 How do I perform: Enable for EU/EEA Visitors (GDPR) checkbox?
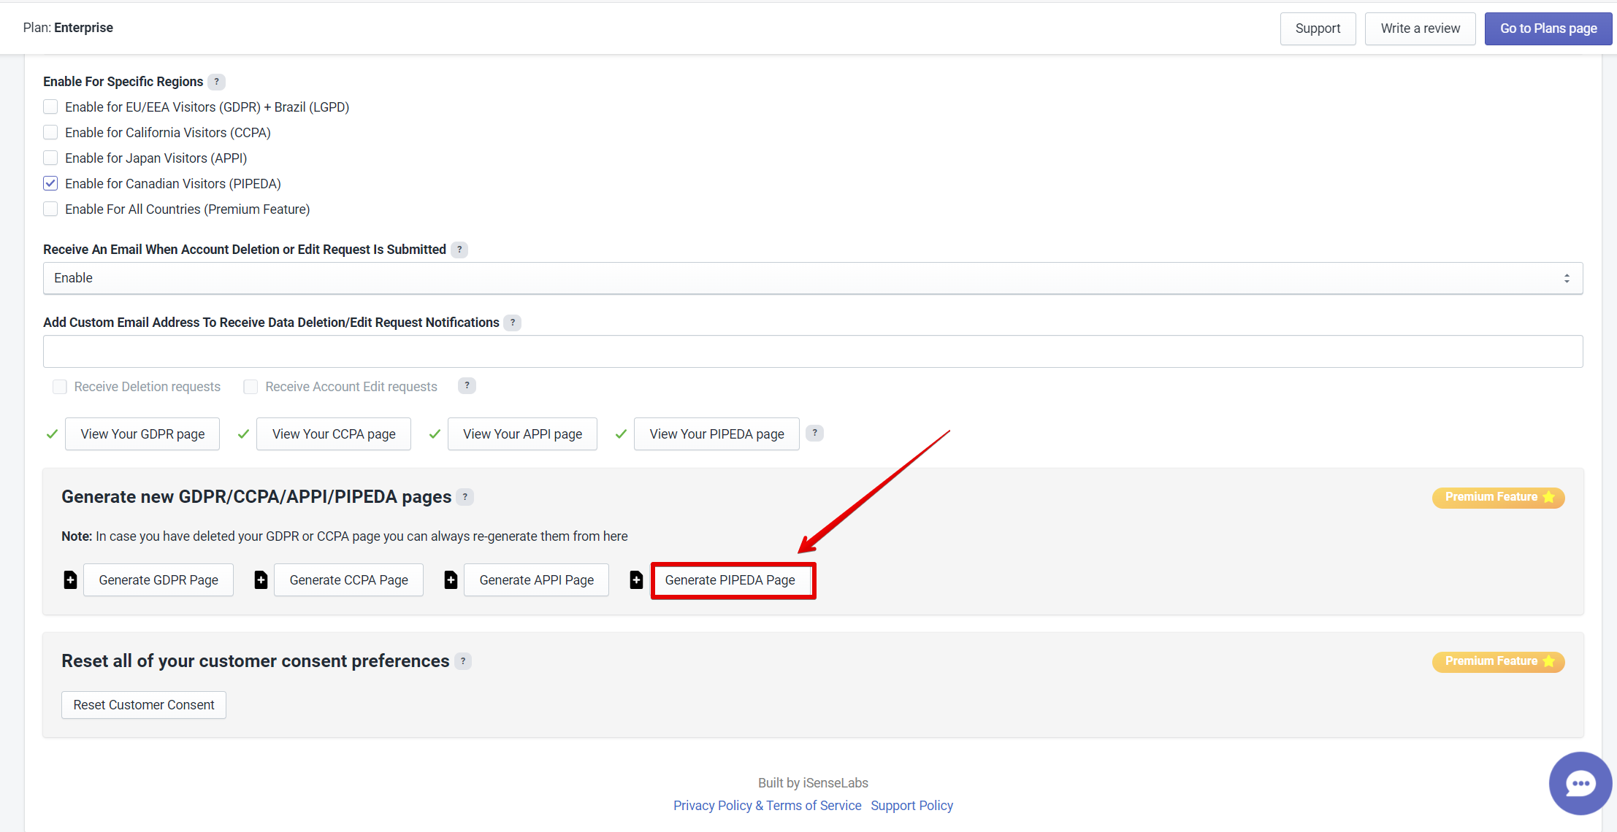(x=50, y=107)
